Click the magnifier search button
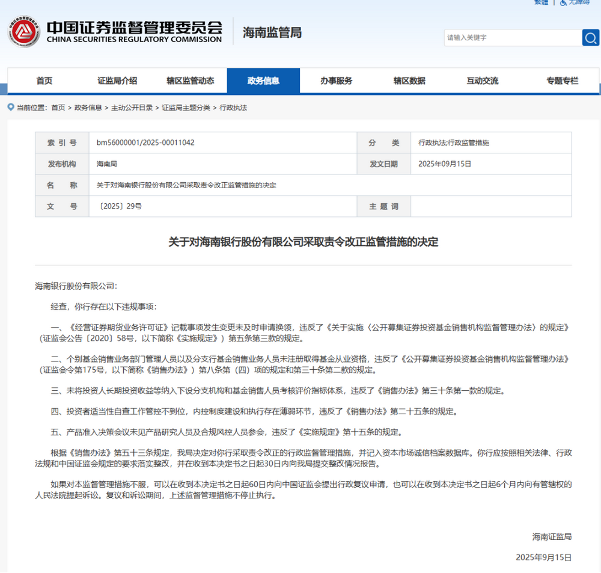This screenshot has width=601, height=573. [590, 38]
